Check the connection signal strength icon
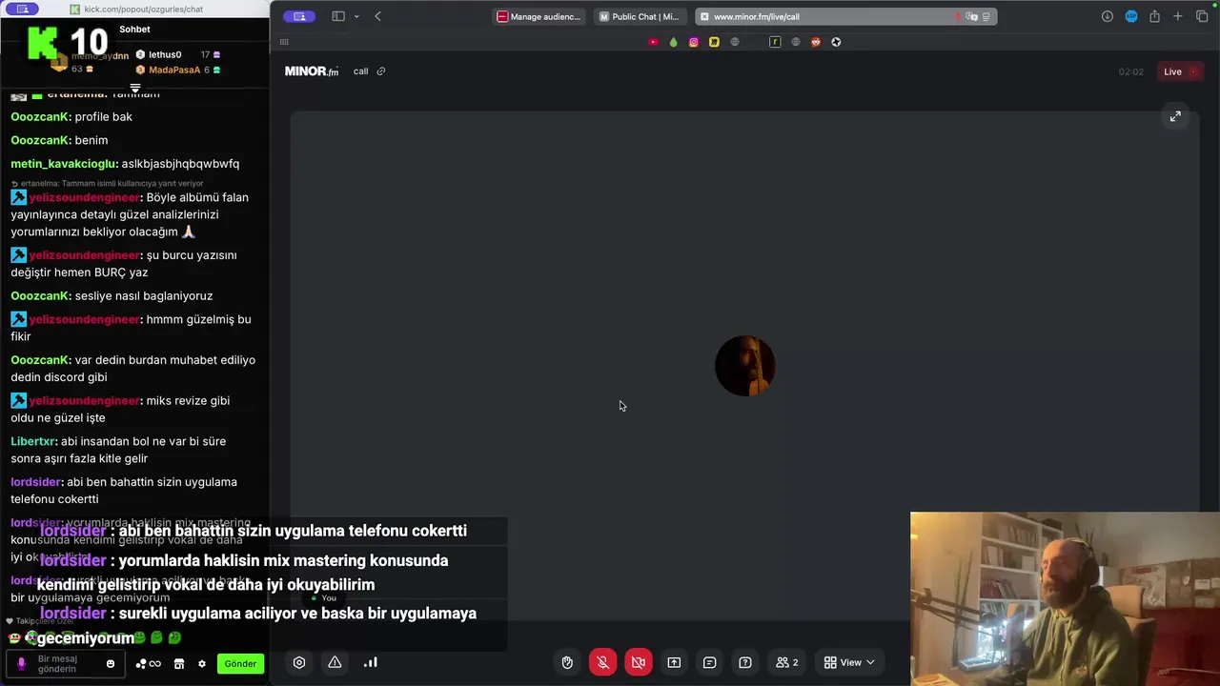The image size is (1220, 686). tap(371, 662)
